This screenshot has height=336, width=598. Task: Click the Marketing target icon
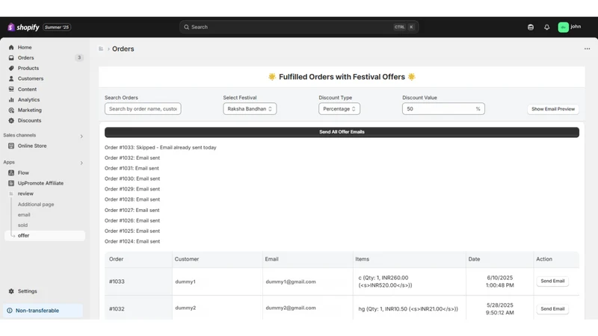(11, 110)
